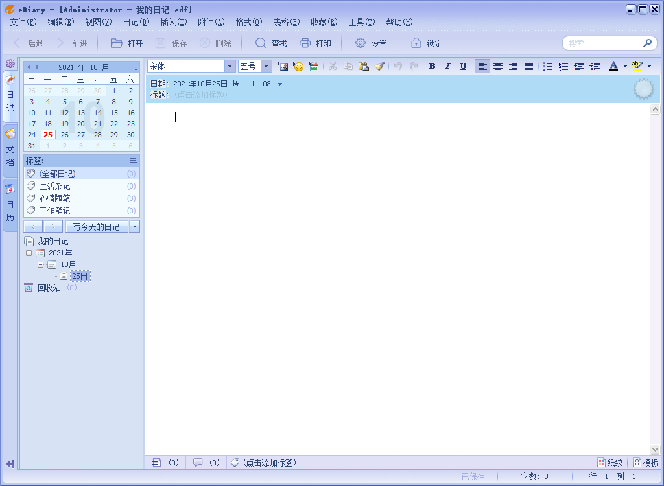Collapse the 2021年 tree node
Screen dimensions: 664x486
point(29,253)
